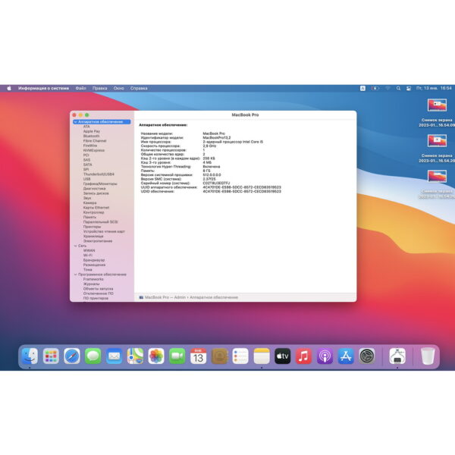Click the battery status icon
Viewport: 455px width, 455px height.
pos(375,88)
